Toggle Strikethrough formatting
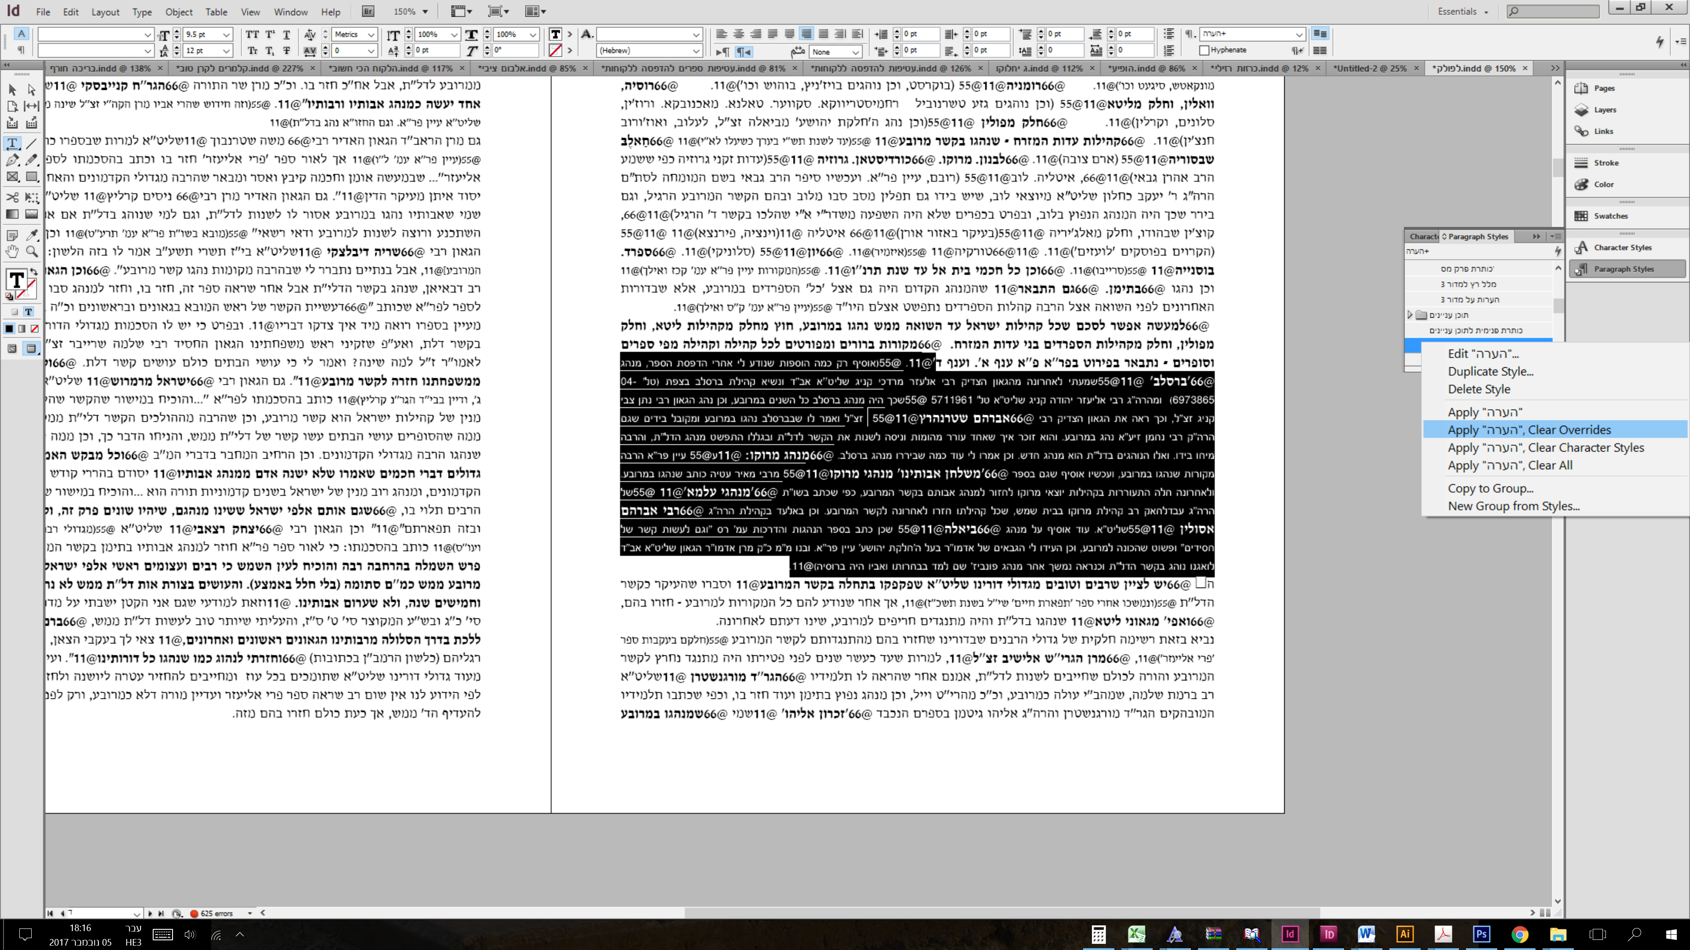The image size is (1690, 950). click(286, 51)
